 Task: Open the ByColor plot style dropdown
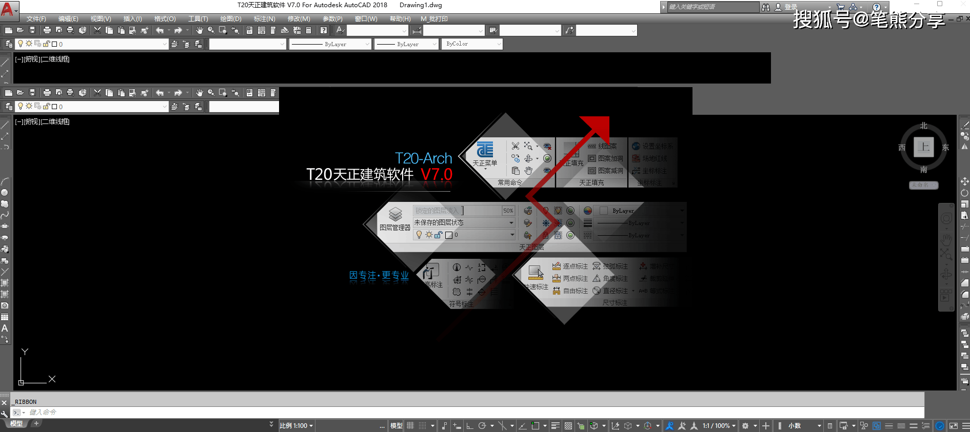pos(473,44)
